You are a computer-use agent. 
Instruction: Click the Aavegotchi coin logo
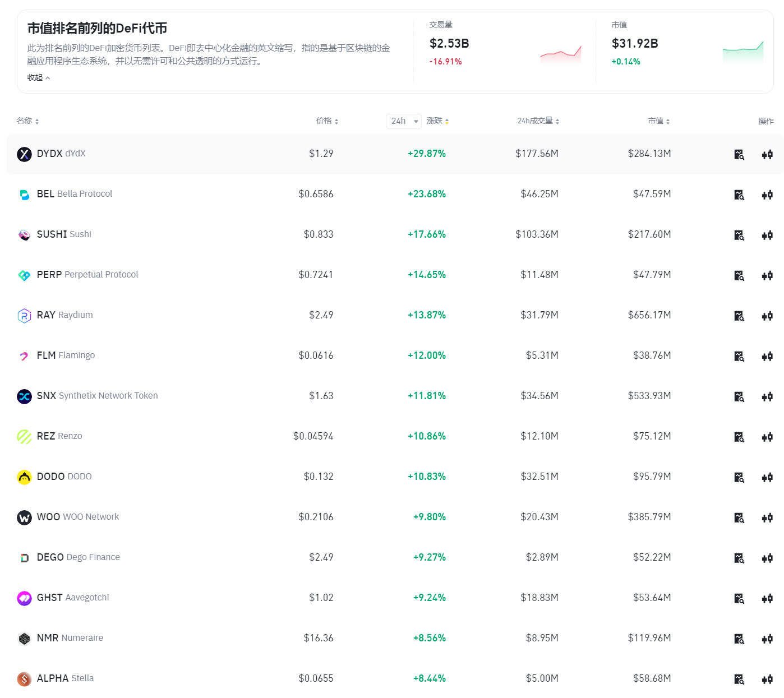24,598
